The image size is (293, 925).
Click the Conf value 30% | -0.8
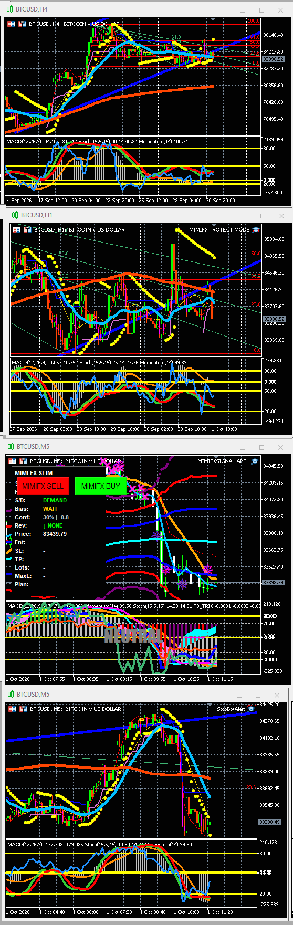pyautogui.click(x=56, y=517)
